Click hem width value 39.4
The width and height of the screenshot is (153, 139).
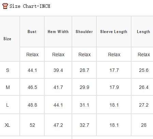[x=58, y=70]
